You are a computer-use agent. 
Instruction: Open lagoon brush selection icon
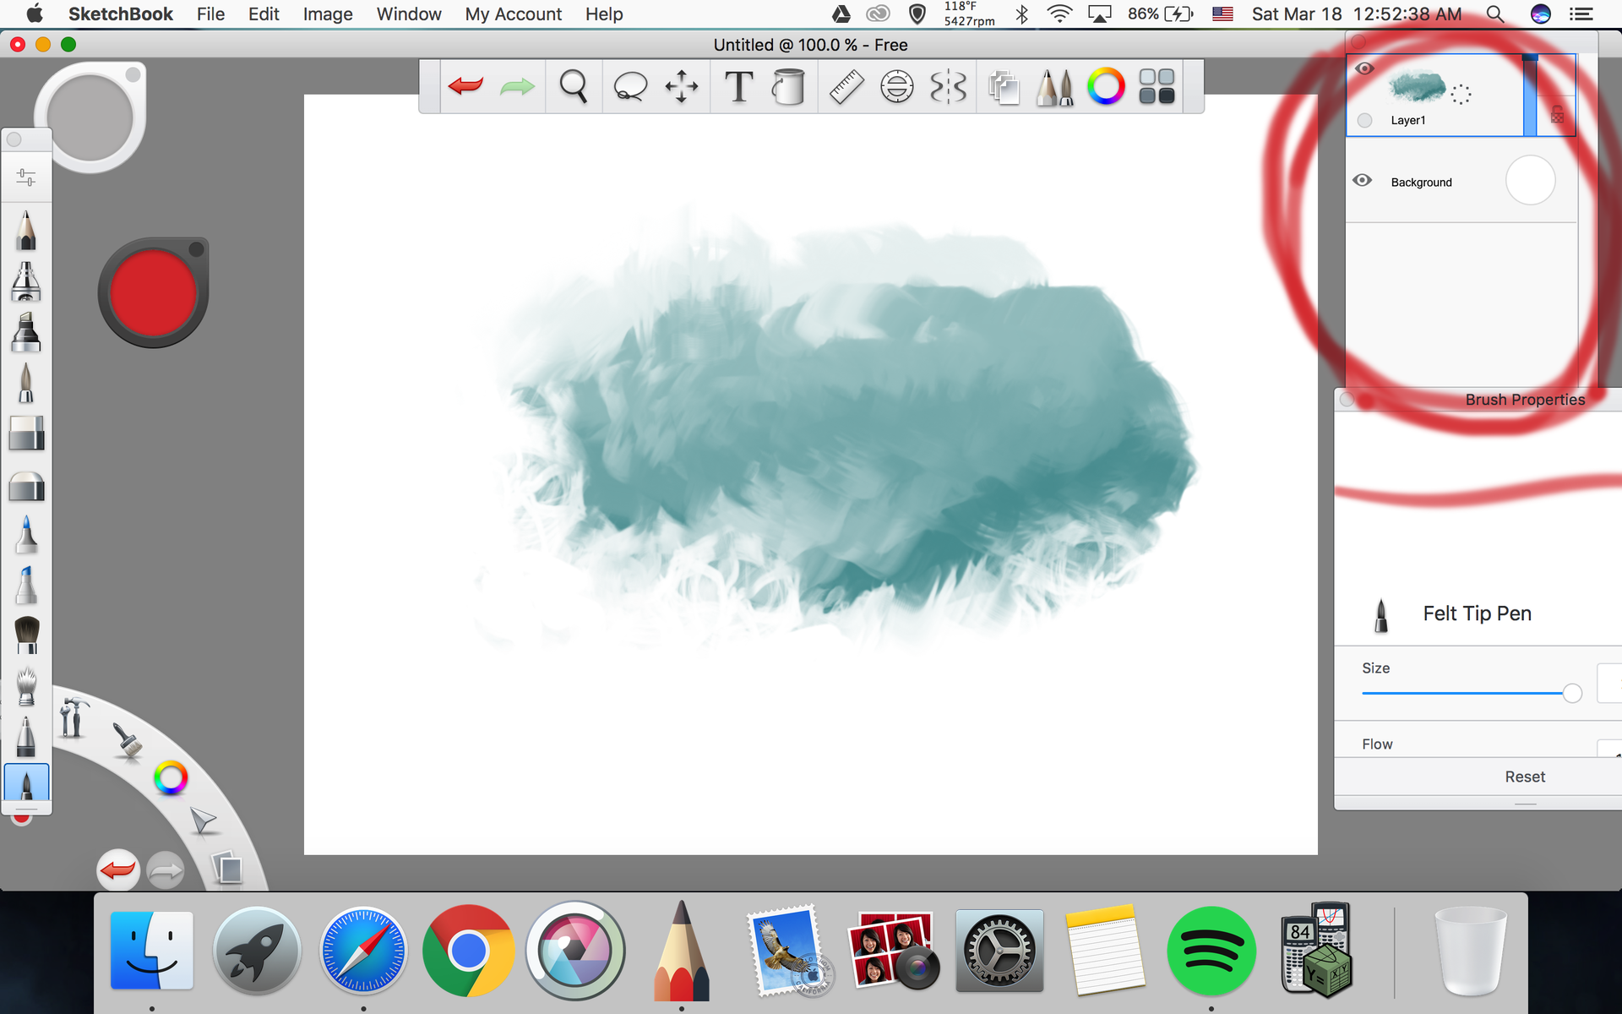(x=128, y=742)
